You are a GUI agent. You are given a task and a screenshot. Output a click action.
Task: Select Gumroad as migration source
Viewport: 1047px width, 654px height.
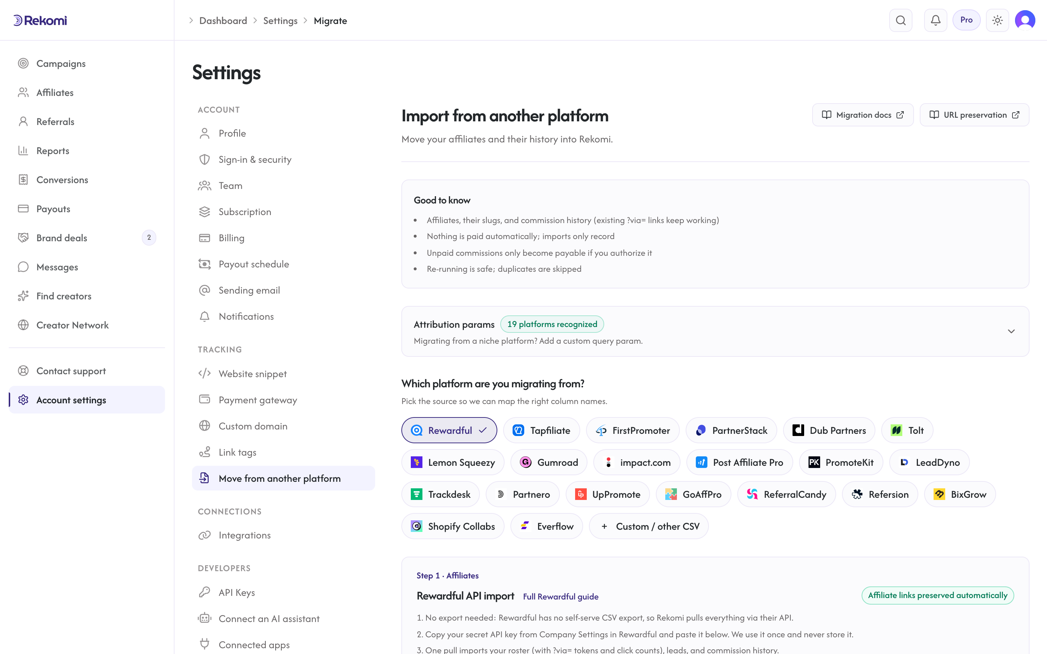549,463
